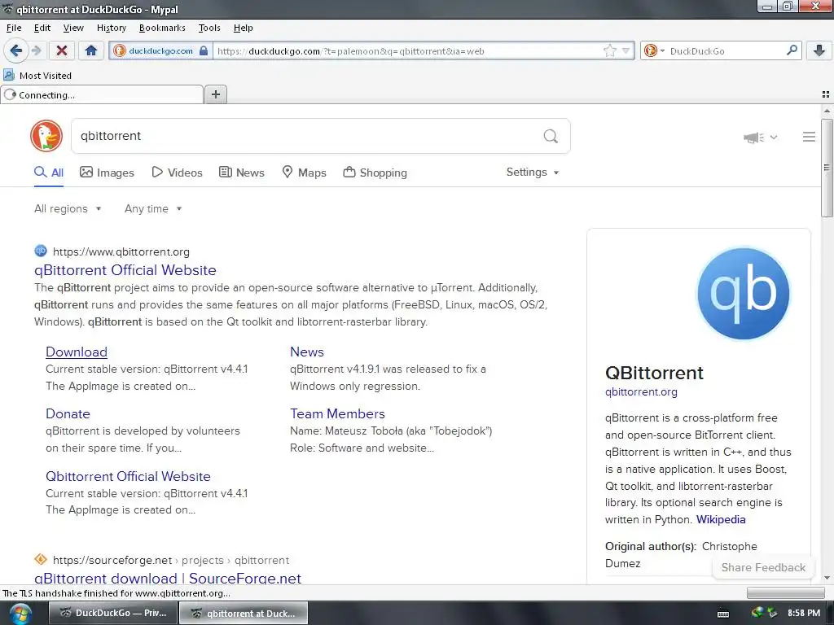Image resolution: width=834 pixels, height=625 pixels.
Task: Click the scrollbar down arrow
Action: (826, 578)
